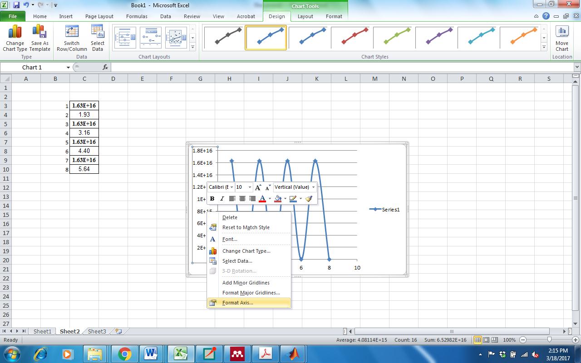Apply the red chart style
This screenshot has height=363, width=581.
pyautogui.click(x=351, y=37)
